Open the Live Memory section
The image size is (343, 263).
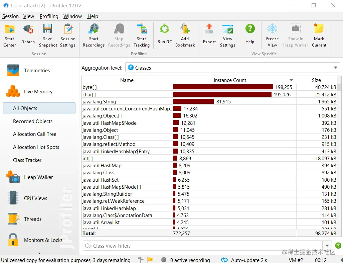click(29, 91)
